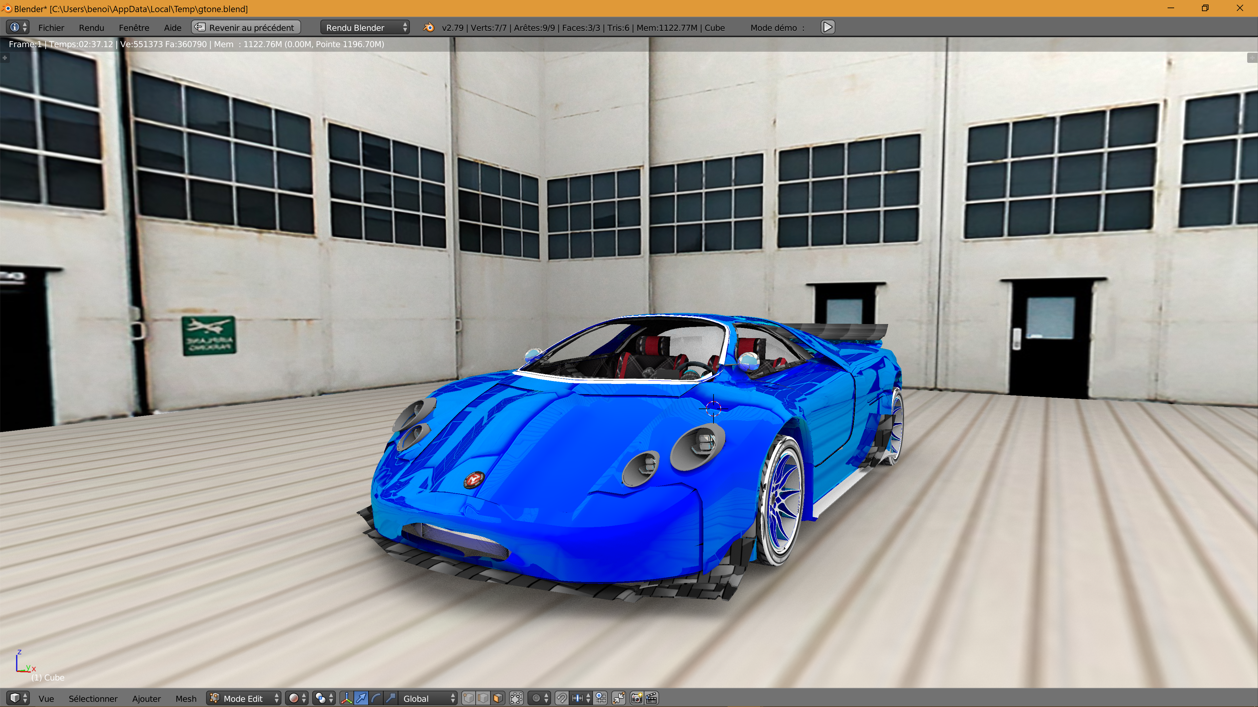Toggle the 3D manipulator widget
The image size is (1258, 707).
pyautogui.click(x=346, y=698)
